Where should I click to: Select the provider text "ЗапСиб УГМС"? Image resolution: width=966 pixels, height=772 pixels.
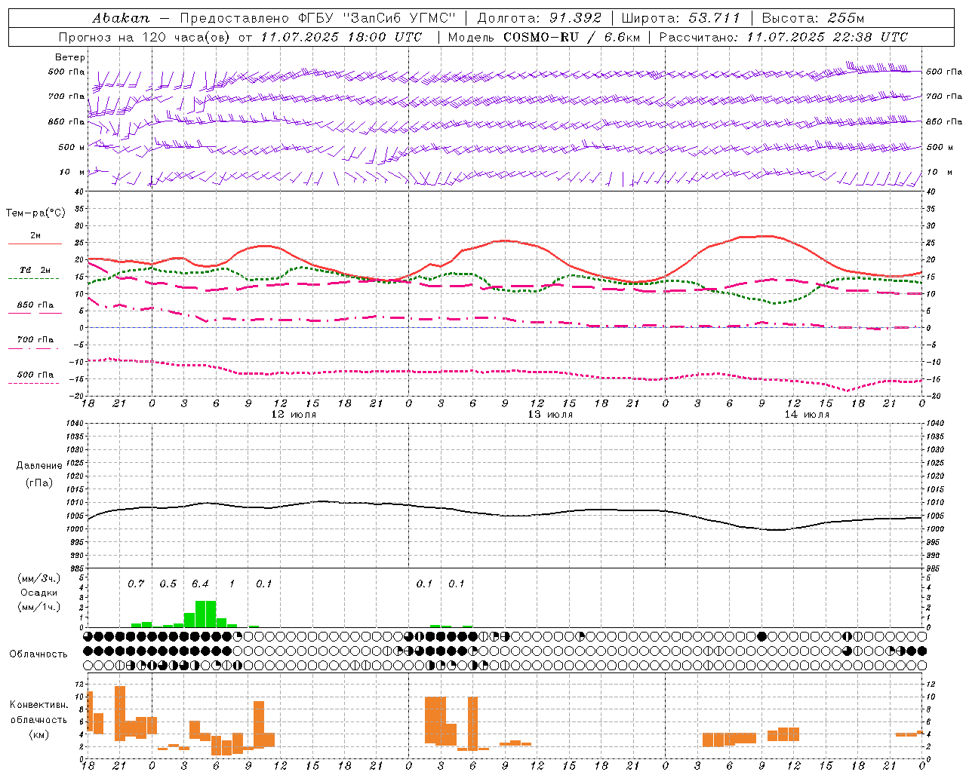click(x=399, y=18)
